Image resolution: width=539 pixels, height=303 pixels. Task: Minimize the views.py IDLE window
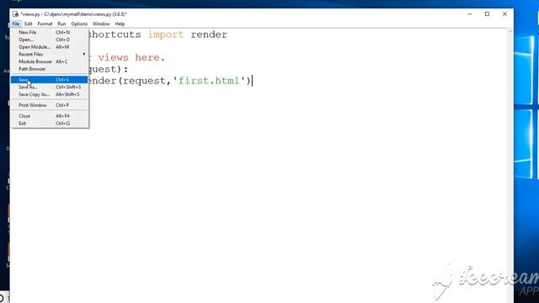coord(470,14)
